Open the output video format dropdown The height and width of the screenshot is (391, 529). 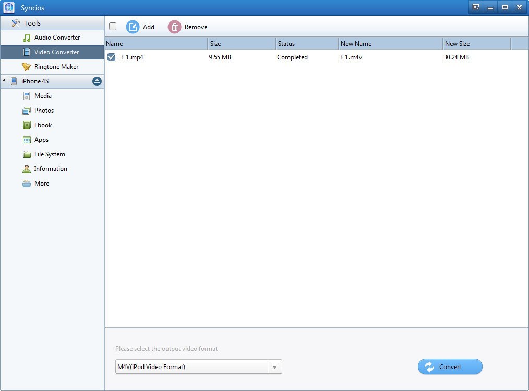click(275, 366)
